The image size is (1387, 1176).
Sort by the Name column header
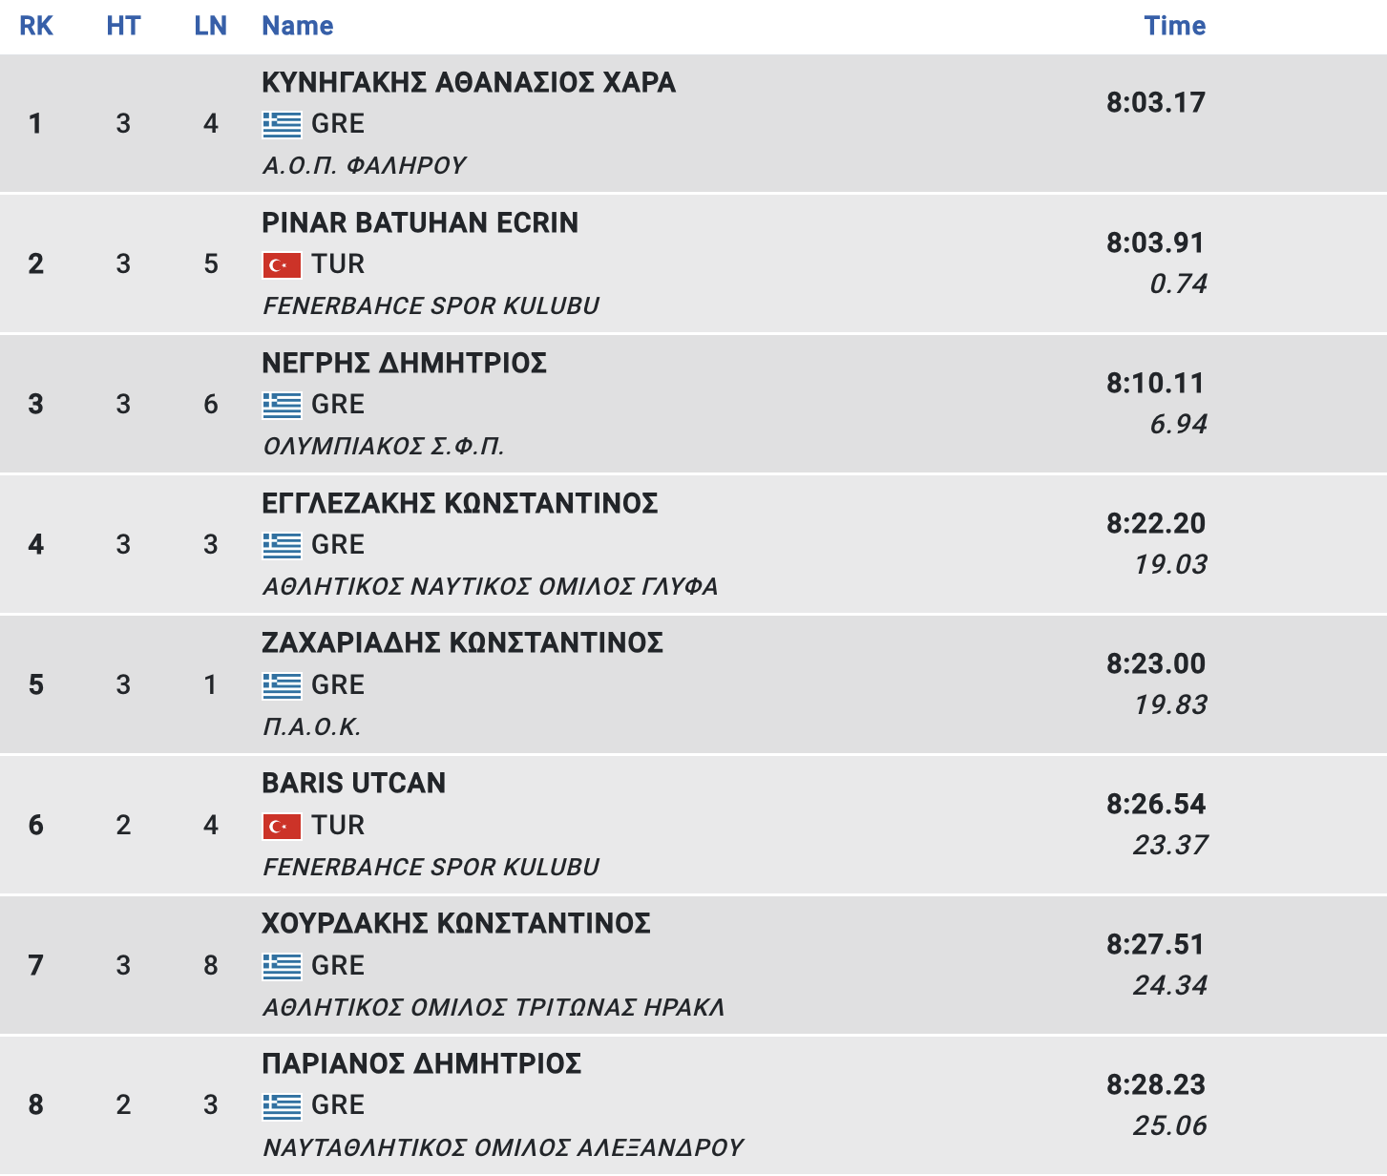(298, 26)
